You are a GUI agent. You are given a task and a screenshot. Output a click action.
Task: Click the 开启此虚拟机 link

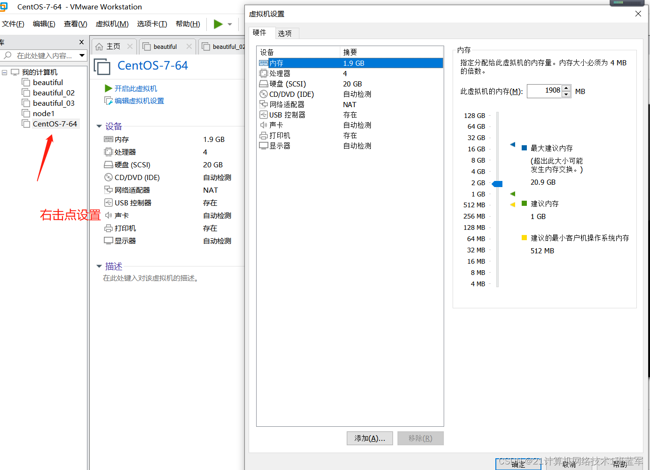[136, 88]
